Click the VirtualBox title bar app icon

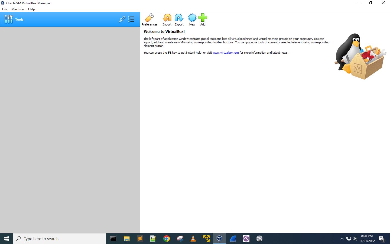tap(3, 3)
